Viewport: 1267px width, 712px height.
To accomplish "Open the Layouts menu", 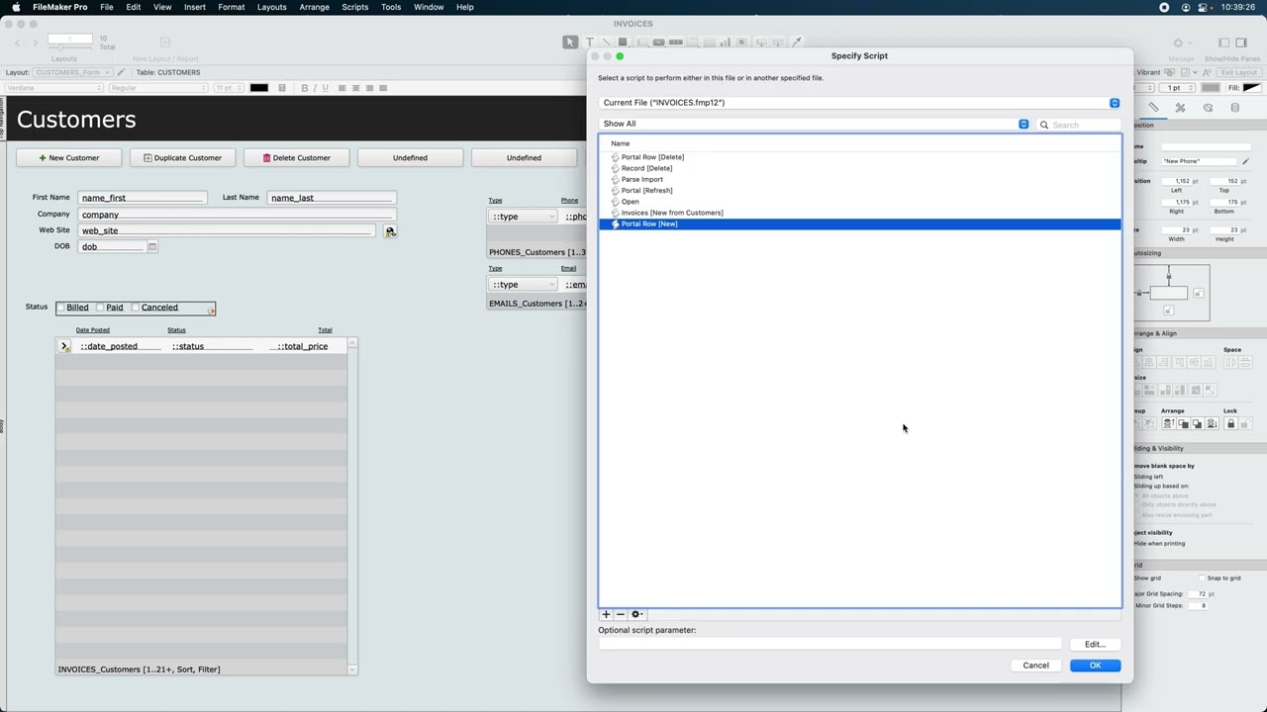I will point(271,7).
